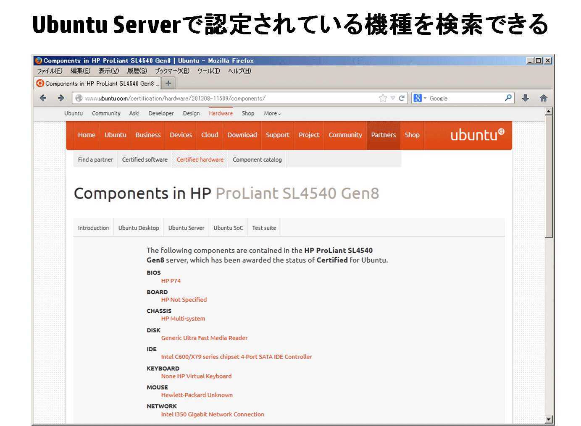Select Cloud in orange navigation
The height and width of the screenshot is (426, 581).
[x=210, y=135]
